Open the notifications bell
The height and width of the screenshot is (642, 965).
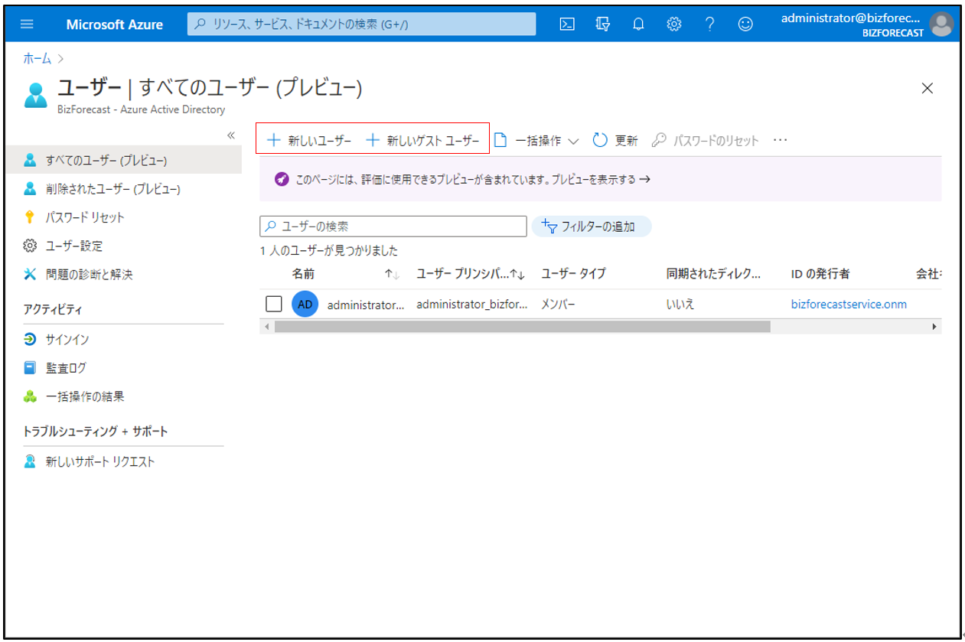pyautogui.click(x=638, y=24)
